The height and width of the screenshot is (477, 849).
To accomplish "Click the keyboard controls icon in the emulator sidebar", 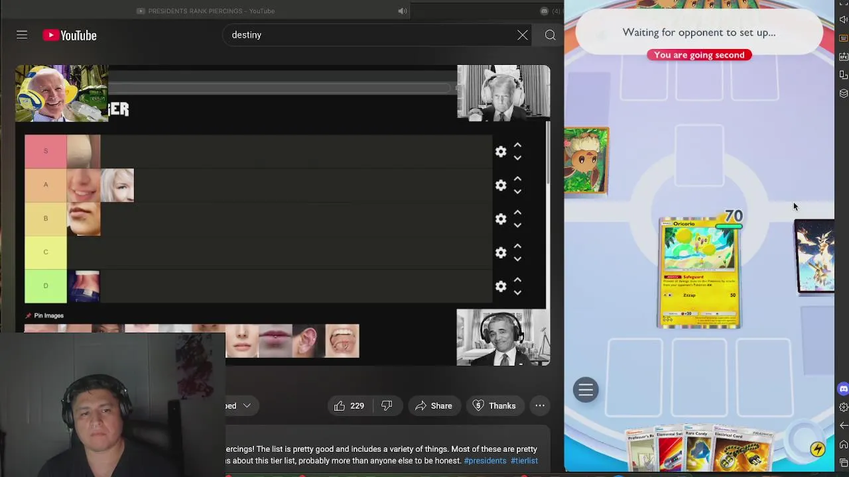I will pos(843,38).
